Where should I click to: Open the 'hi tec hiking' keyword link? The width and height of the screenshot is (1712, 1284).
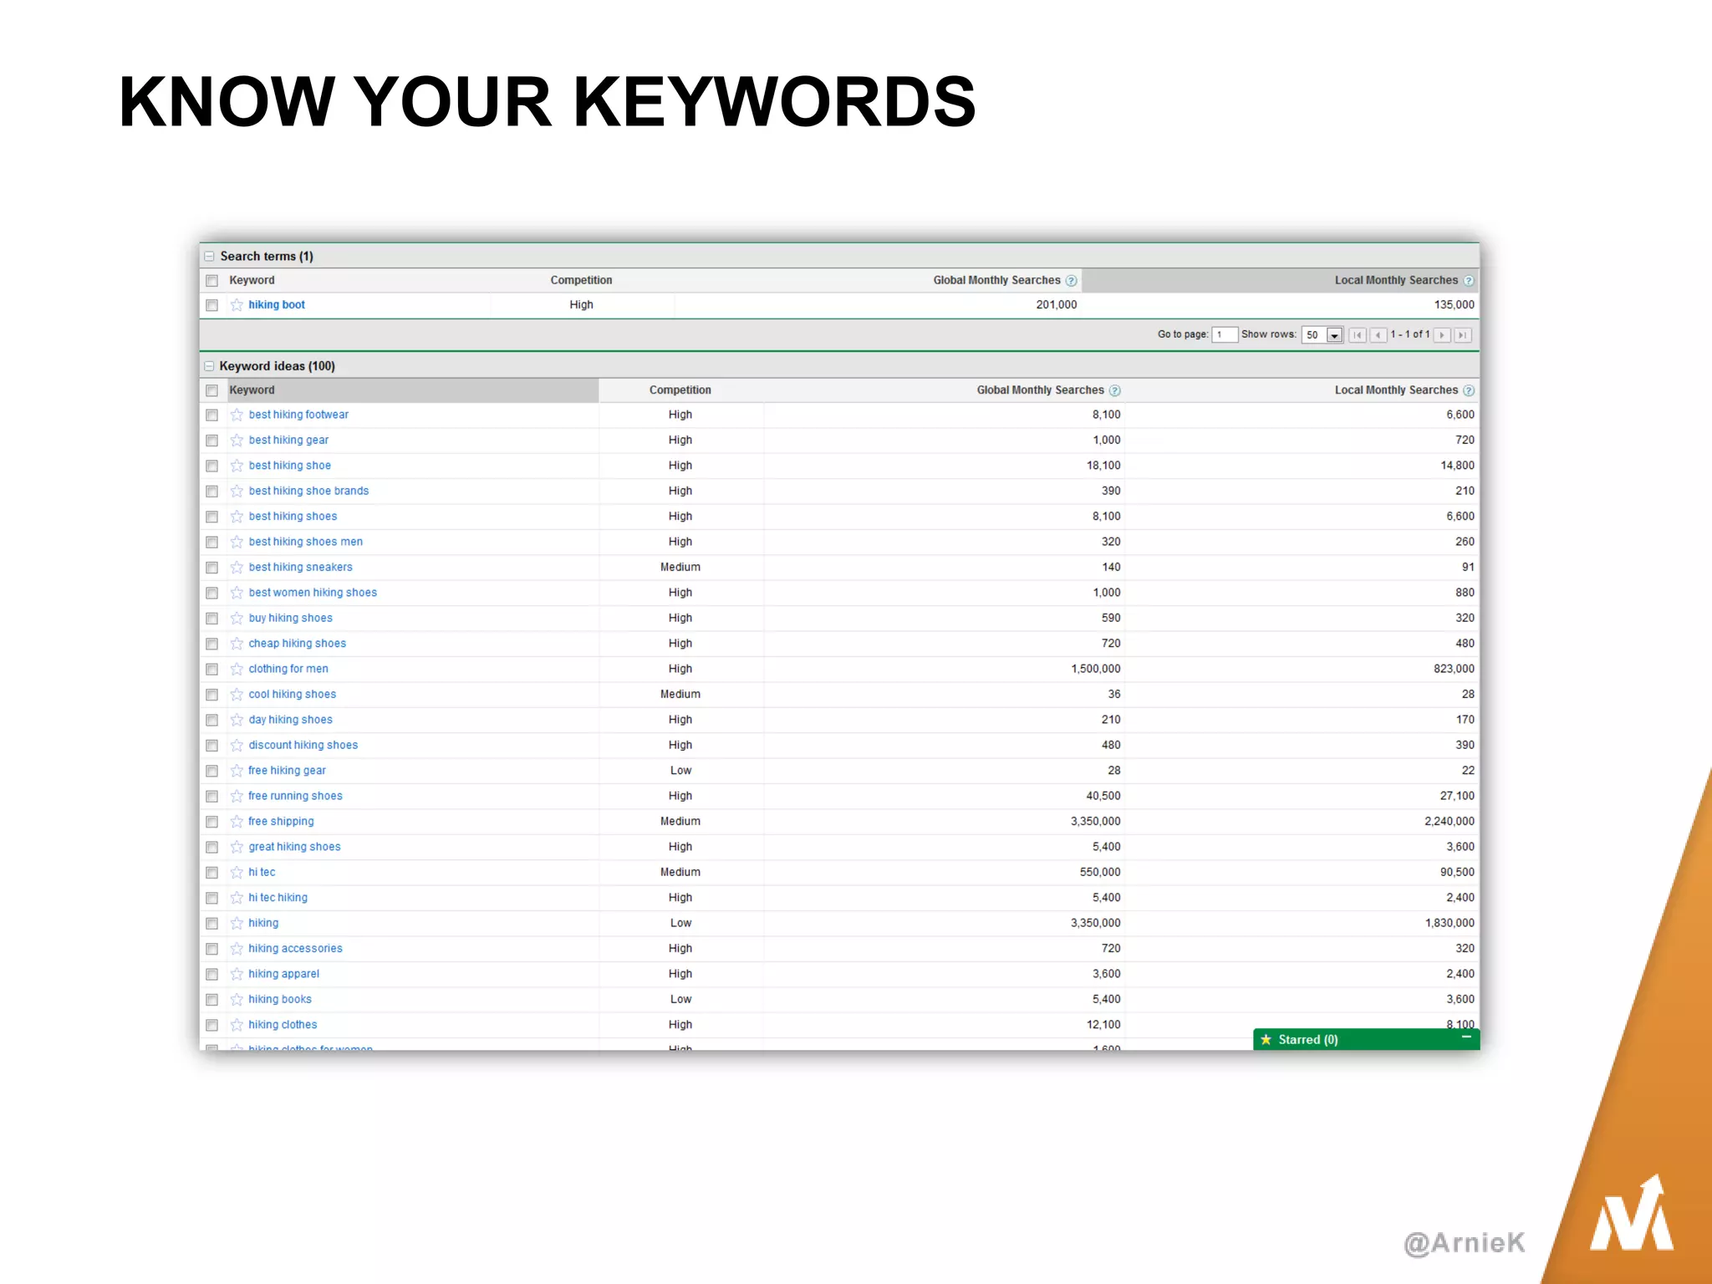click(x=278, y=898)
